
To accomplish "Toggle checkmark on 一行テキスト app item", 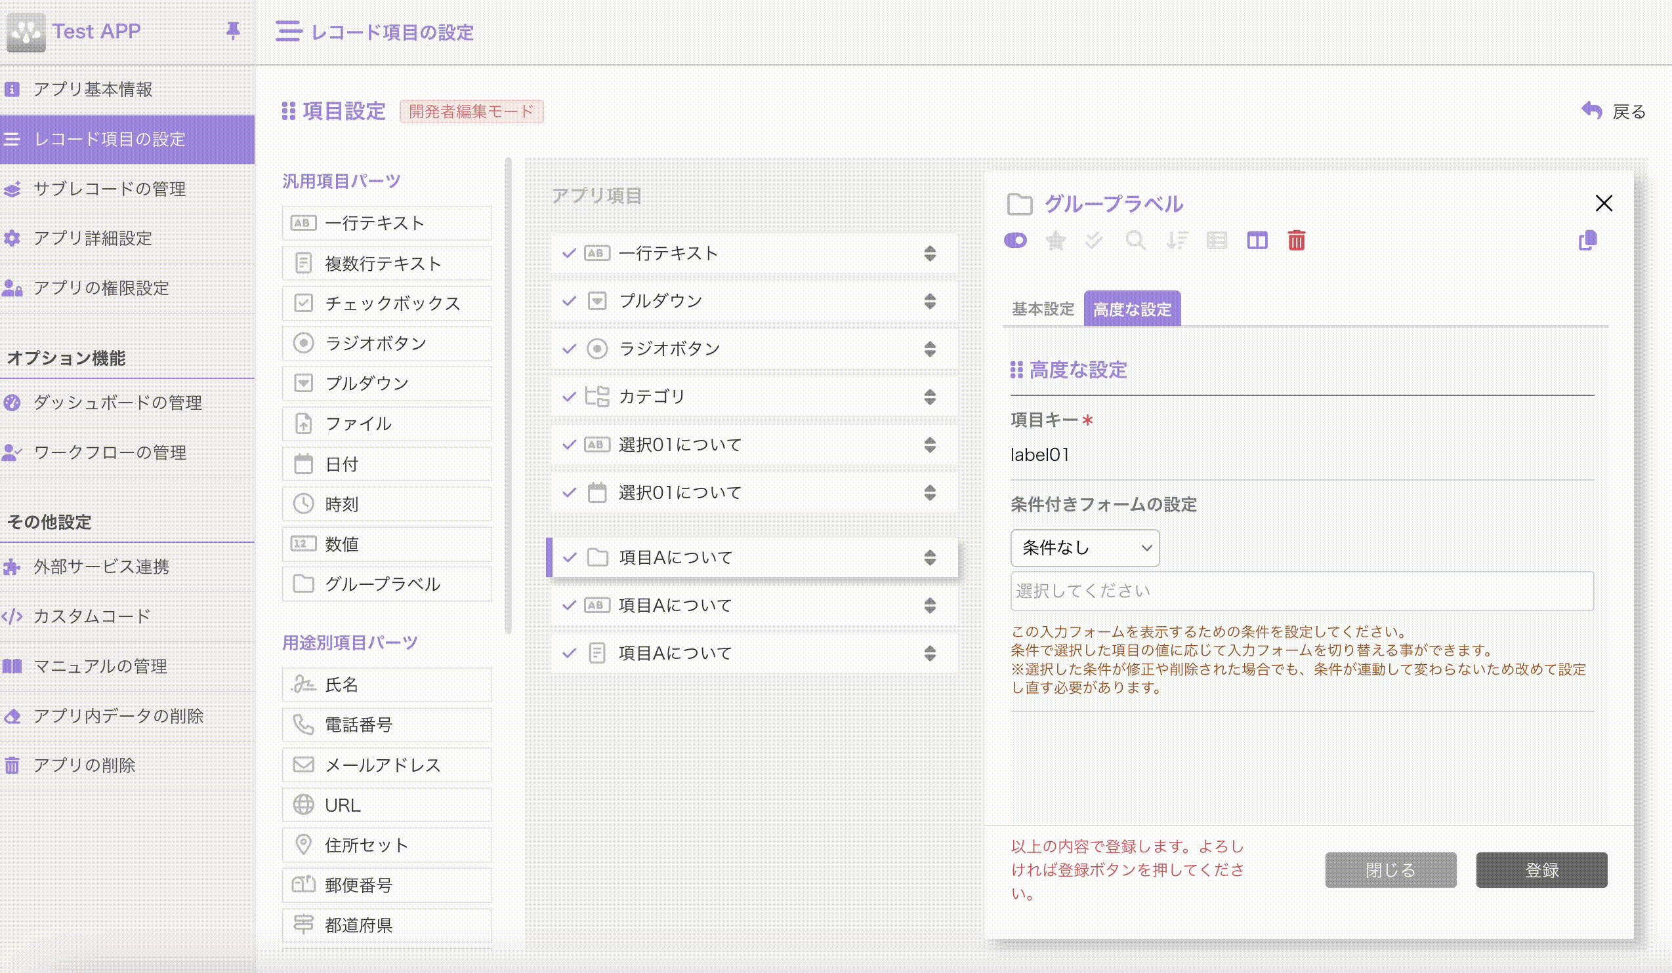I will [569, 252].
